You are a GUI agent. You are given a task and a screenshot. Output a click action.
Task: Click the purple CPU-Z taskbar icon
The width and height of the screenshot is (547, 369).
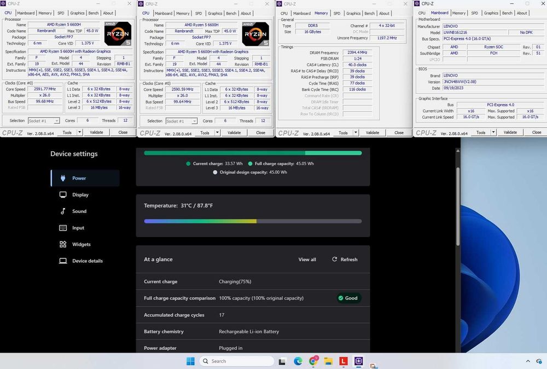tap(359, 361)
